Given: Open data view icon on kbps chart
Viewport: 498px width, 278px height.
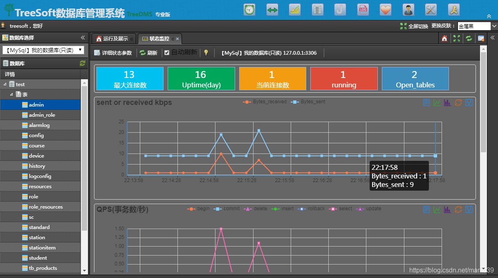Looking at the screenshot, I should point(426,102).
